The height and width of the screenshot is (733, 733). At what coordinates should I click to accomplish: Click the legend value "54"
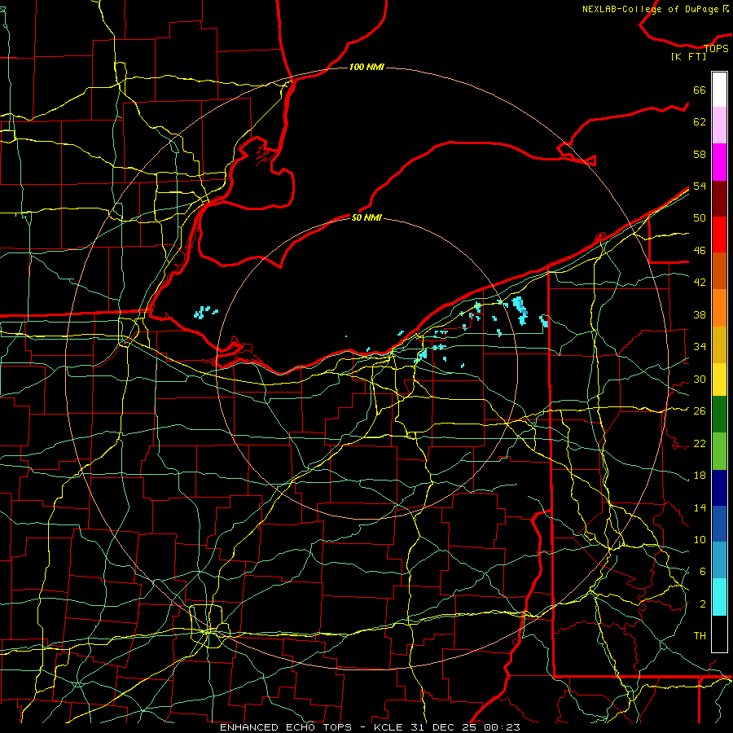pos(700,186)
